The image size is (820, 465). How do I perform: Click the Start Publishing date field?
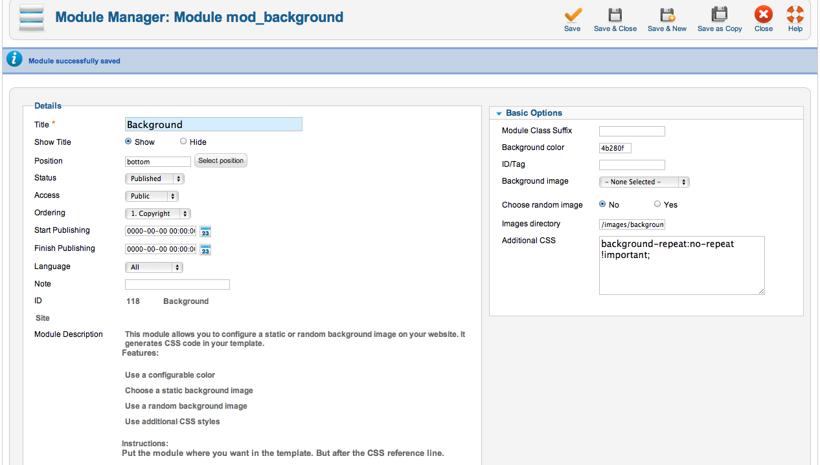160,231
